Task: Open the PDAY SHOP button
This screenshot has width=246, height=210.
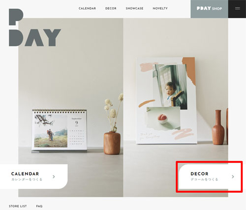Action: coord(209,9)
